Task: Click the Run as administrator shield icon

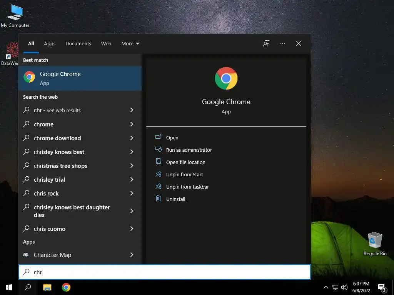Action: (158, 149)
